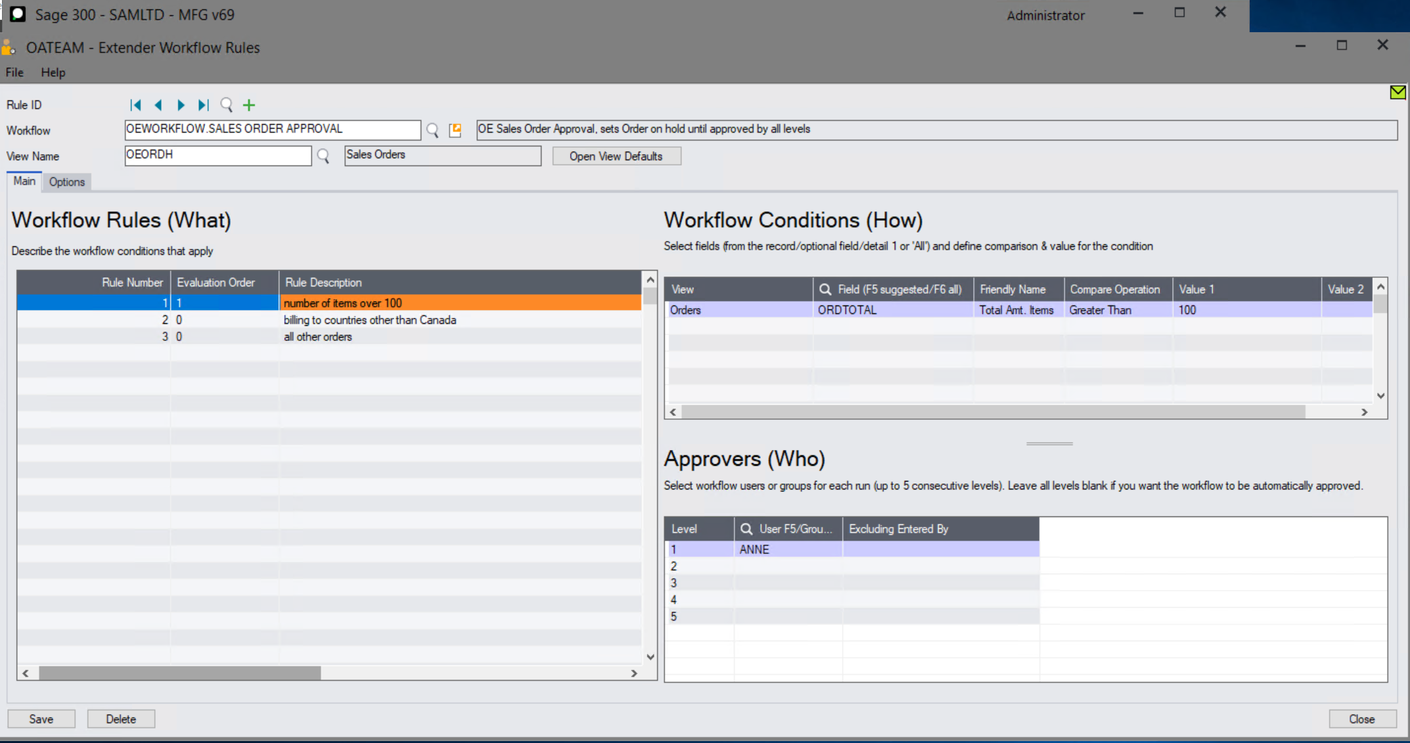Click the green envelope notification icon
1410x743 pixels.
click(1398, 93)
